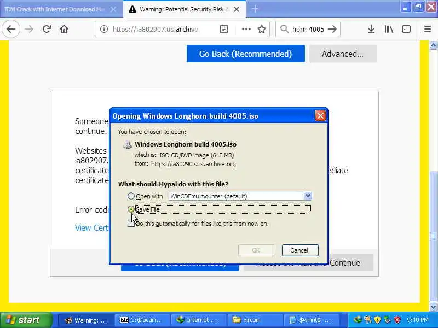The image size is (438, 328).
Task: Open page actions three-dot menu
Action: pyautogui.click(x=246, y=29)
